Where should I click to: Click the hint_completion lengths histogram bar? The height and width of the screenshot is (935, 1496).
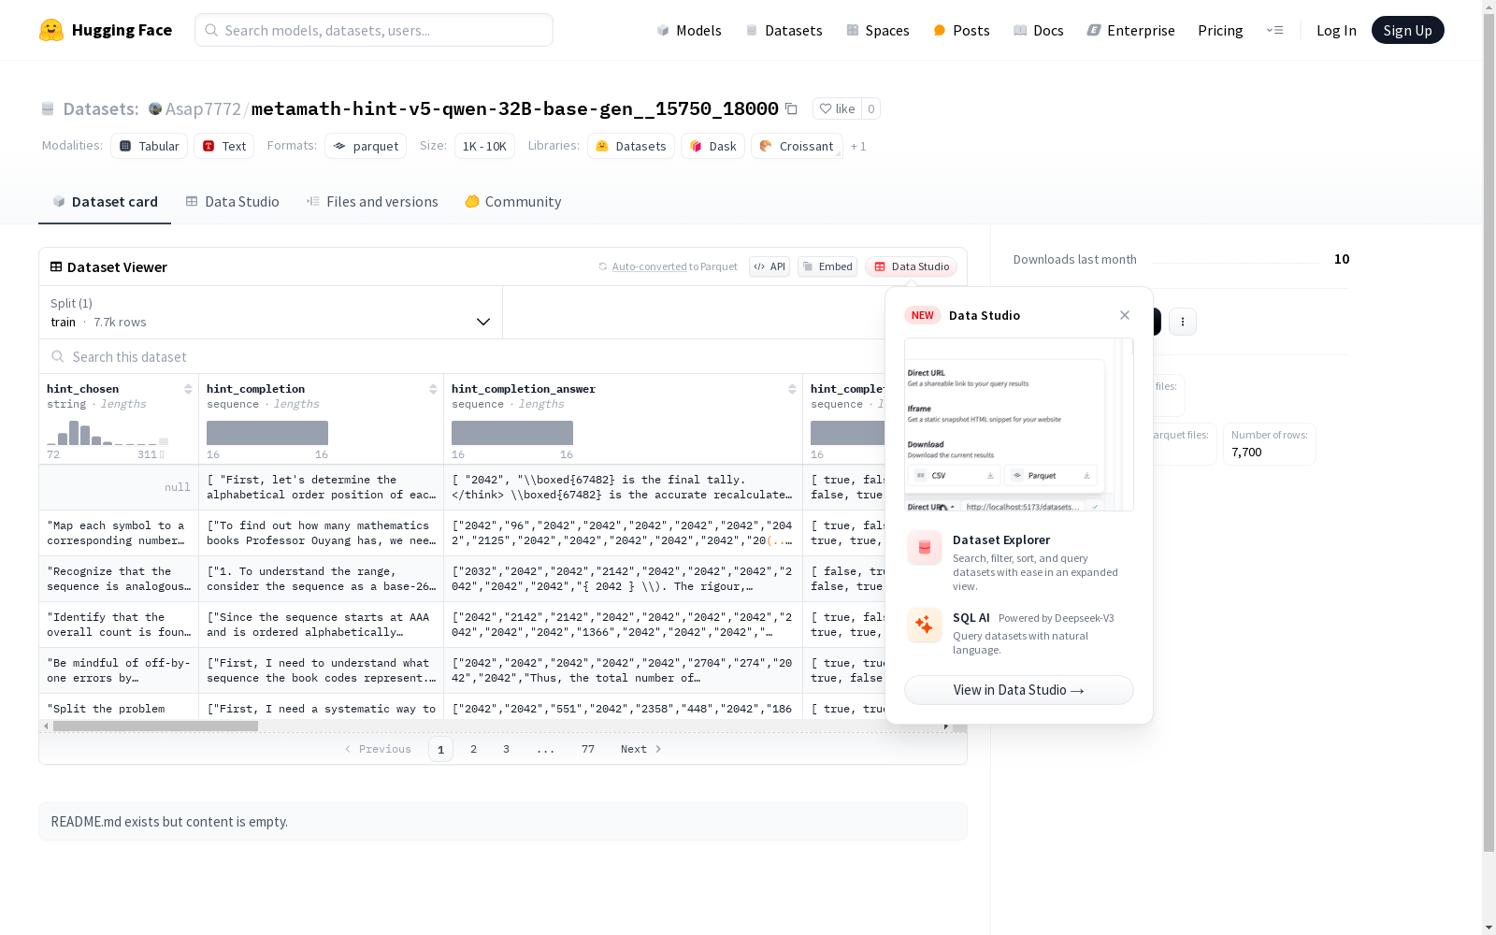pos(267,433)
